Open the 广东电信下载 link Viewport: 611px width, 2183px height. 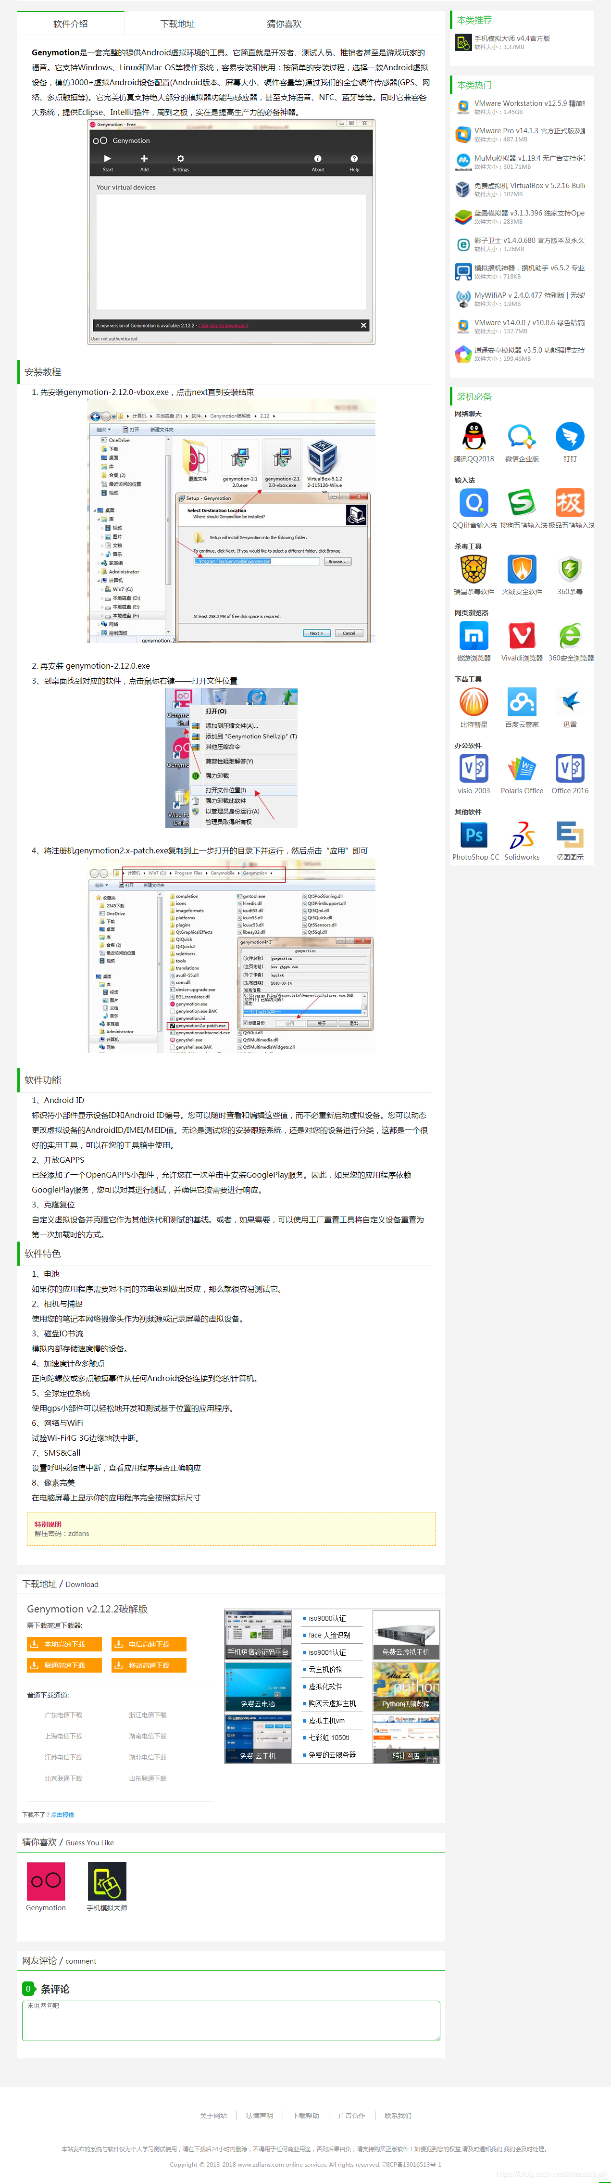tap(63, 1715)
